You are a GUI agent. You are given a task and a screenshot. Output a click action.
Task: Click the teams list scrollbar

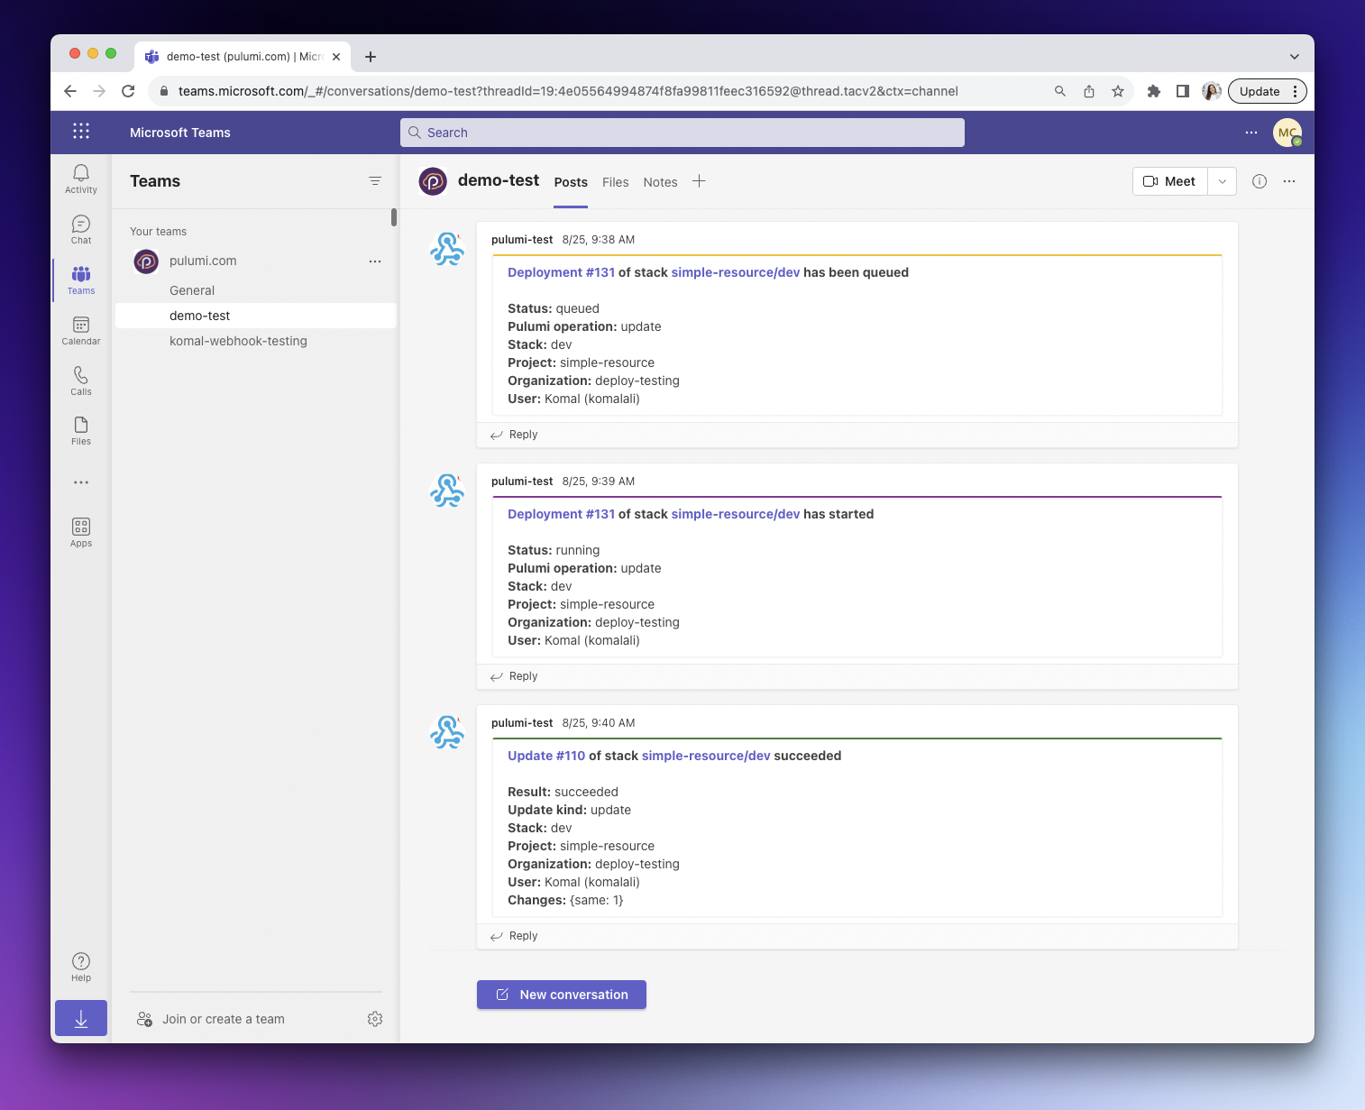click(394, 217)
